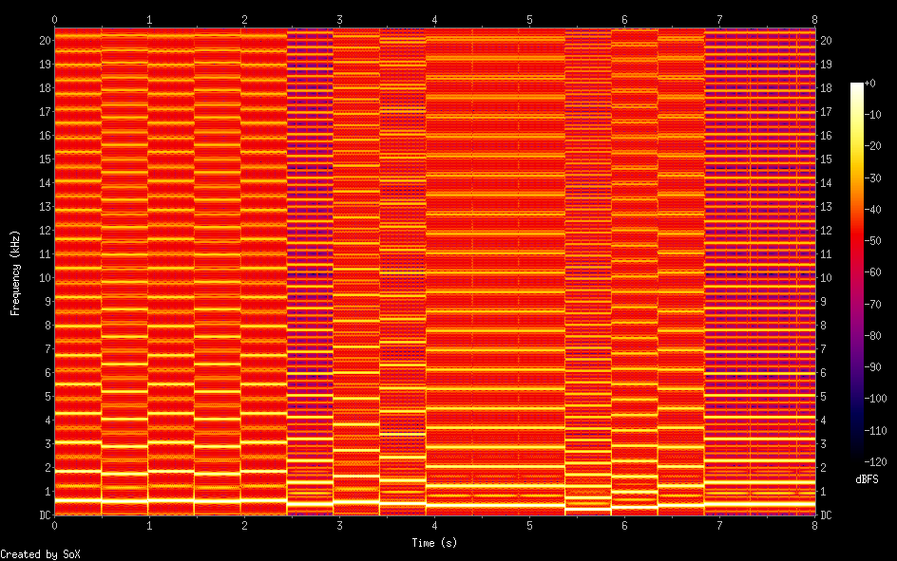Select the white top of dBFS color scale
This screenshot has height=561, width=897.
tap(857, 87)
